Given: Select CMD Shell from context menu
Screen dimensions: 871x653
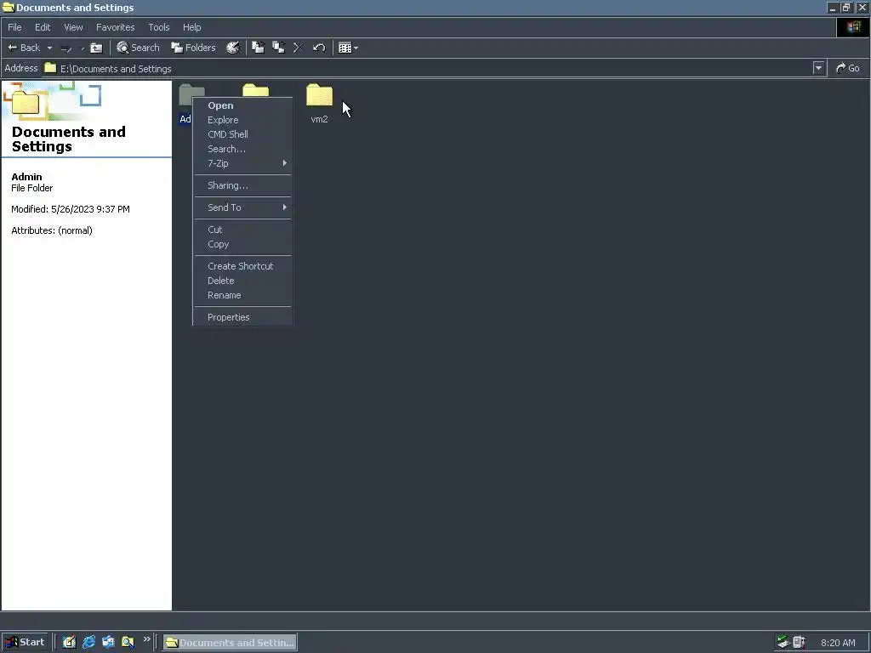Looking at the screenshot, I should [x=242, y=134].
